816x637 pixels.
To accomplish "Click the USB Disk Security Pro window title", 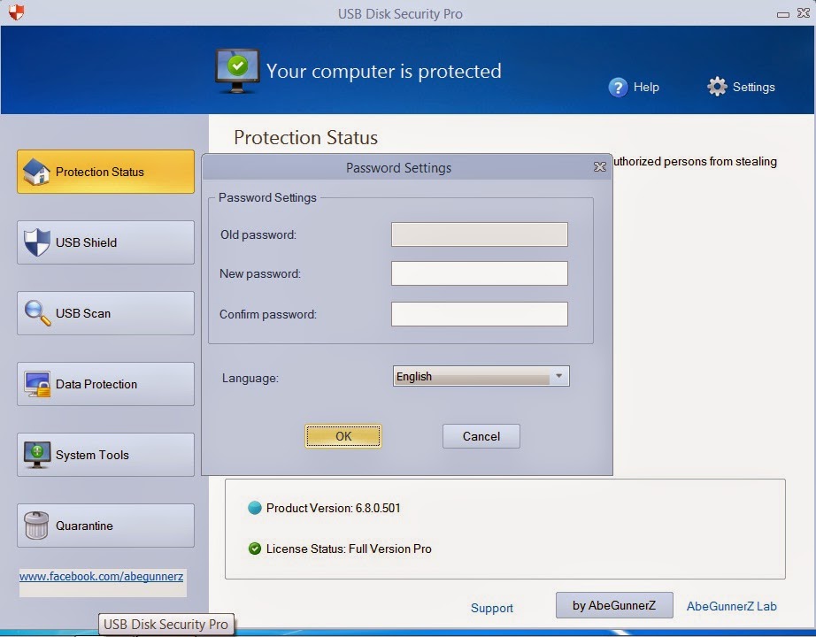I will coord(400,13).
